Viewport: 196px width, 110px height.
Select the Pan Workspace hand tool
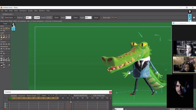click(1, 49)
